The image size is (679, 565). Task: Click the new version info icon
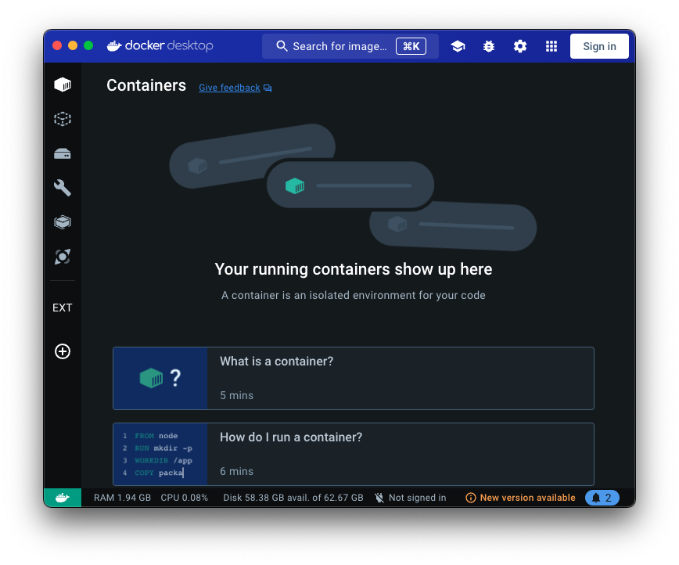coord(471,498)
